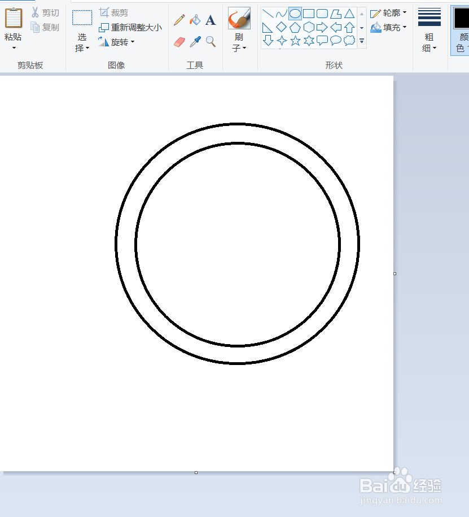Select the Up arrow shape

coord(349,27)
